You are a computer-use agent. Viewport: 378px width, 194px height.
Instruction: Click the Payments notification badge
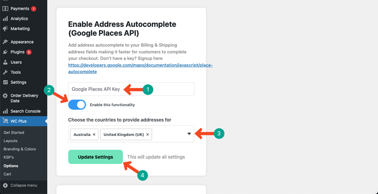pyautogui.click(x=33, y=9)
